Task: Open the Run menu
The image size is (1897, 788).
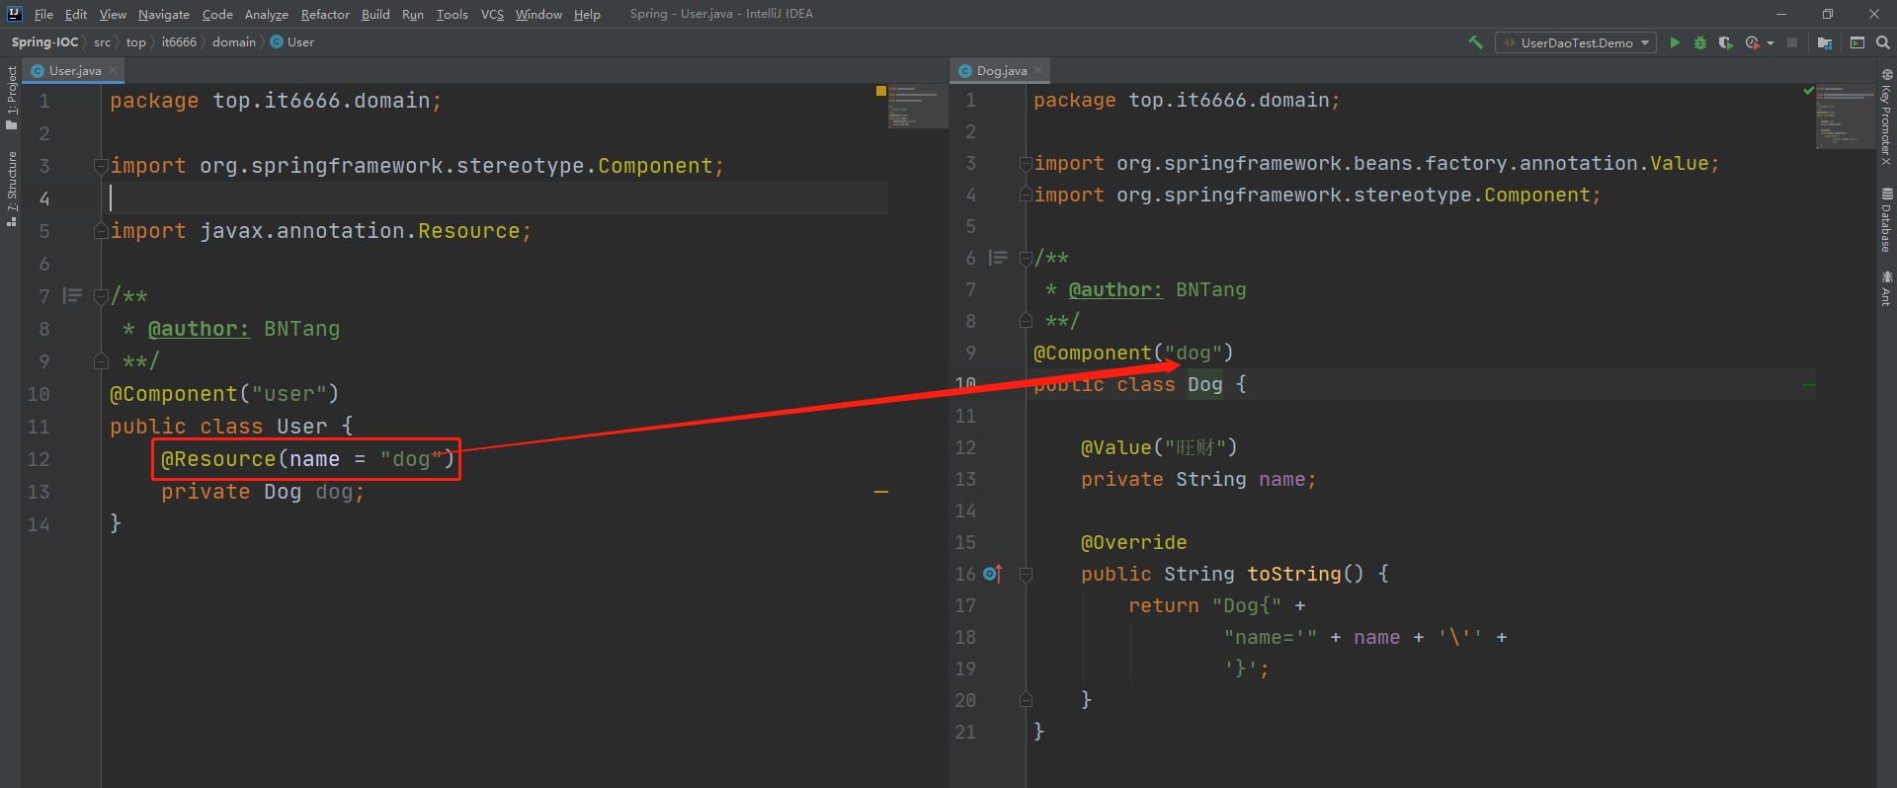Action: tap(413, 14)
